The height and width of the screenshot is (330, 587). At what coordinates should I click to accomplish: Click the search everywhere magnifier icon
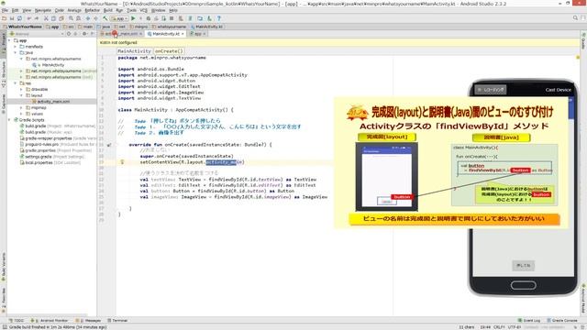point(575,18)
